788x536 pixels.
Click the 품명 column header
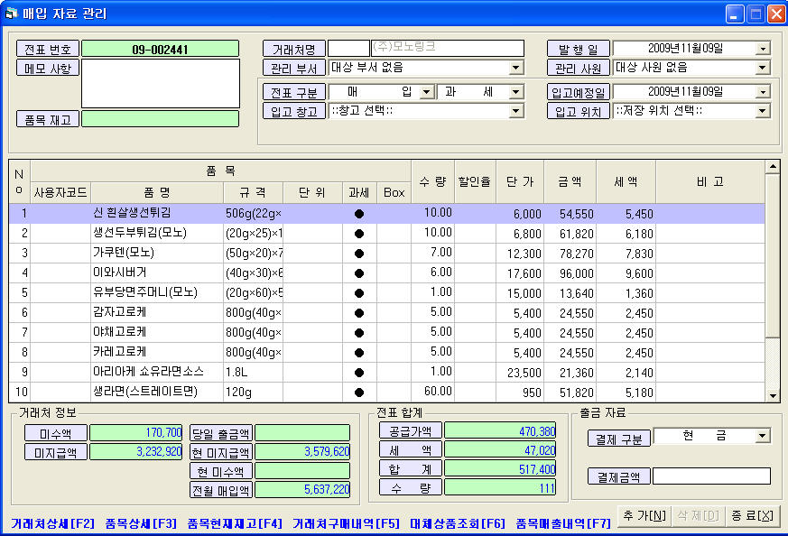(x=157, y=192)
